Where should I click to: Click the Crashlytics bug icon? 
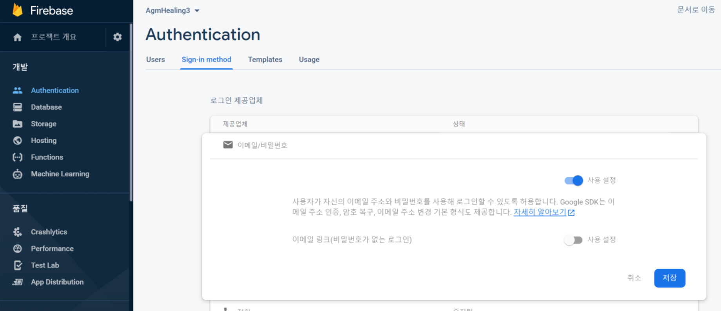point(18,232)
